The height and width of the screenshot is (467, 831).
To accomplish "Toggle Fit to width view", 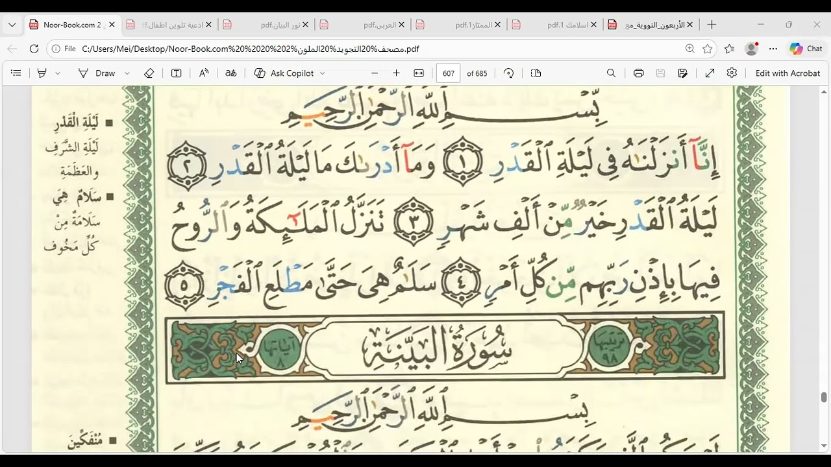I will (419, 73).
